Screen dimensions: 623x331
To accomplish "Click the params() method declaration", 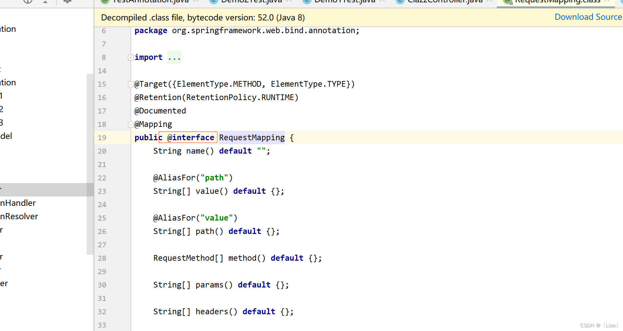I will [x=214, y=285].
